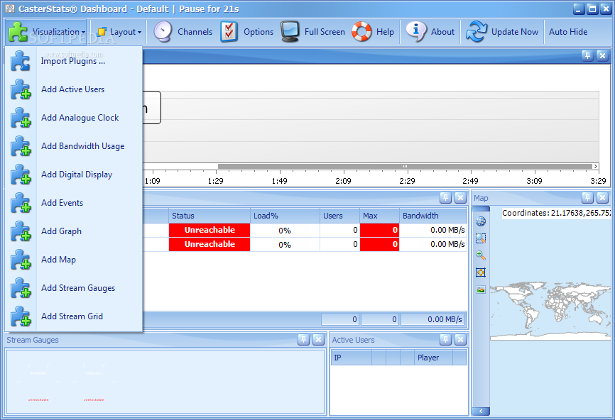
Task: Click the Add Stream Grid puzzle icon
Action: (x=21, y=316)
